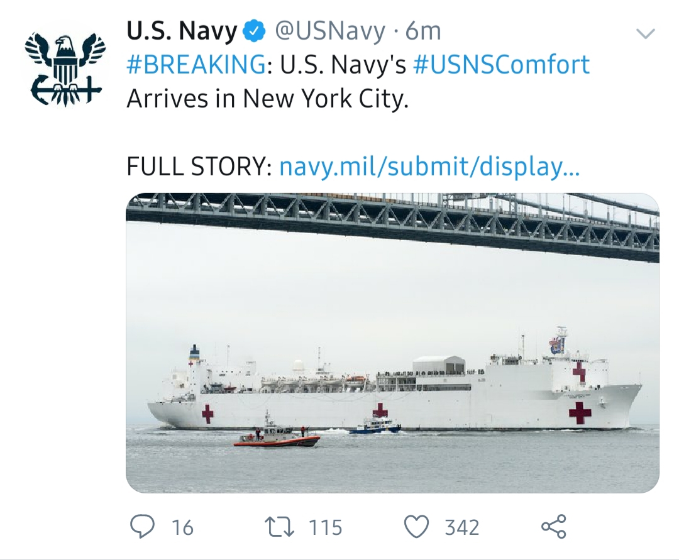
Task: Expand the tweet options chevron
Action: (646, 33)
